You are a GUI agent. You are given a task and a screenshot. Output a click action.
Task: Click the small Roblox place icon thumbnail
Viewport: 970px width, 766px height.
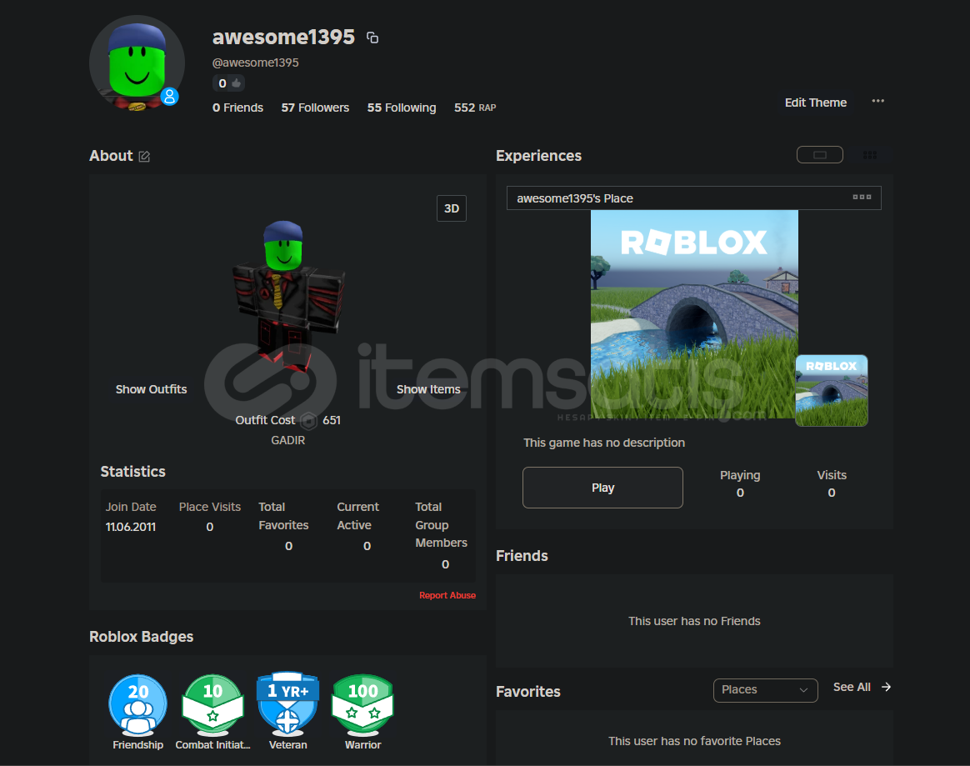(832, 390)
